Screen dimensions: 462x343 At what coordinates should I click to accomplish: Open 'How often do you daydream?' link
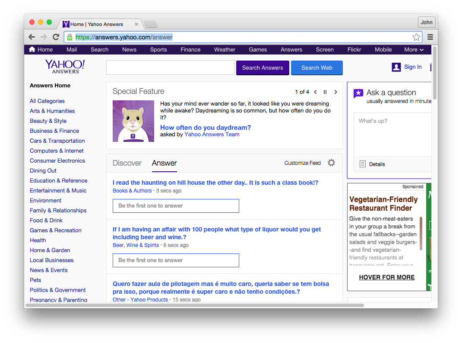[206, 128]
